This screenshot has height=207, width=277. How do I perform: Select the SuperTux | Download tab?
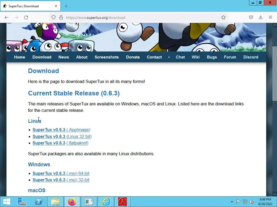[30, 6]
